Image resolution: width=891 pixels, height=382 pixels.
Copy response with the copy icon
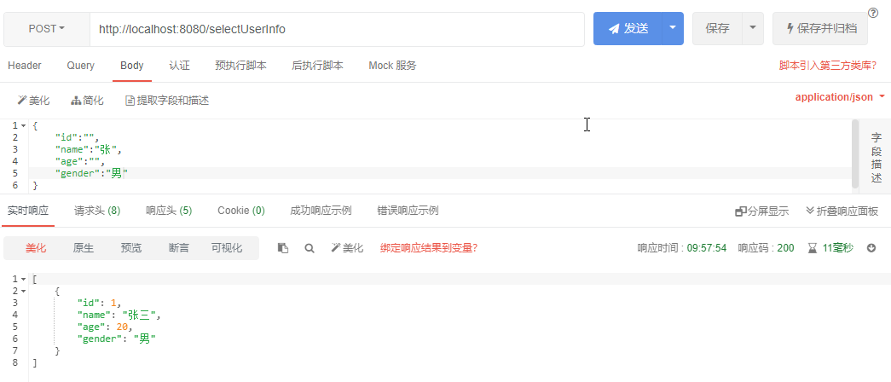(283, 248)
